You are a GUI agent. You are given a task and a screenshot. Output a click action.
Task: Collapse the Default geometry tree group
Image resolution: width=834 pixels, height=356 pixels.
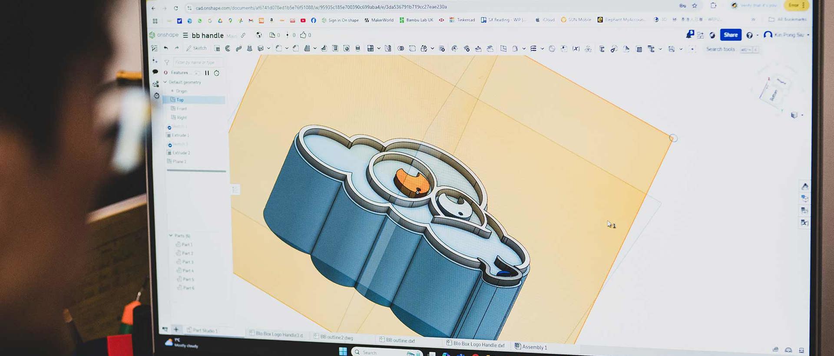pyautogui.click(x=165, y=82)
